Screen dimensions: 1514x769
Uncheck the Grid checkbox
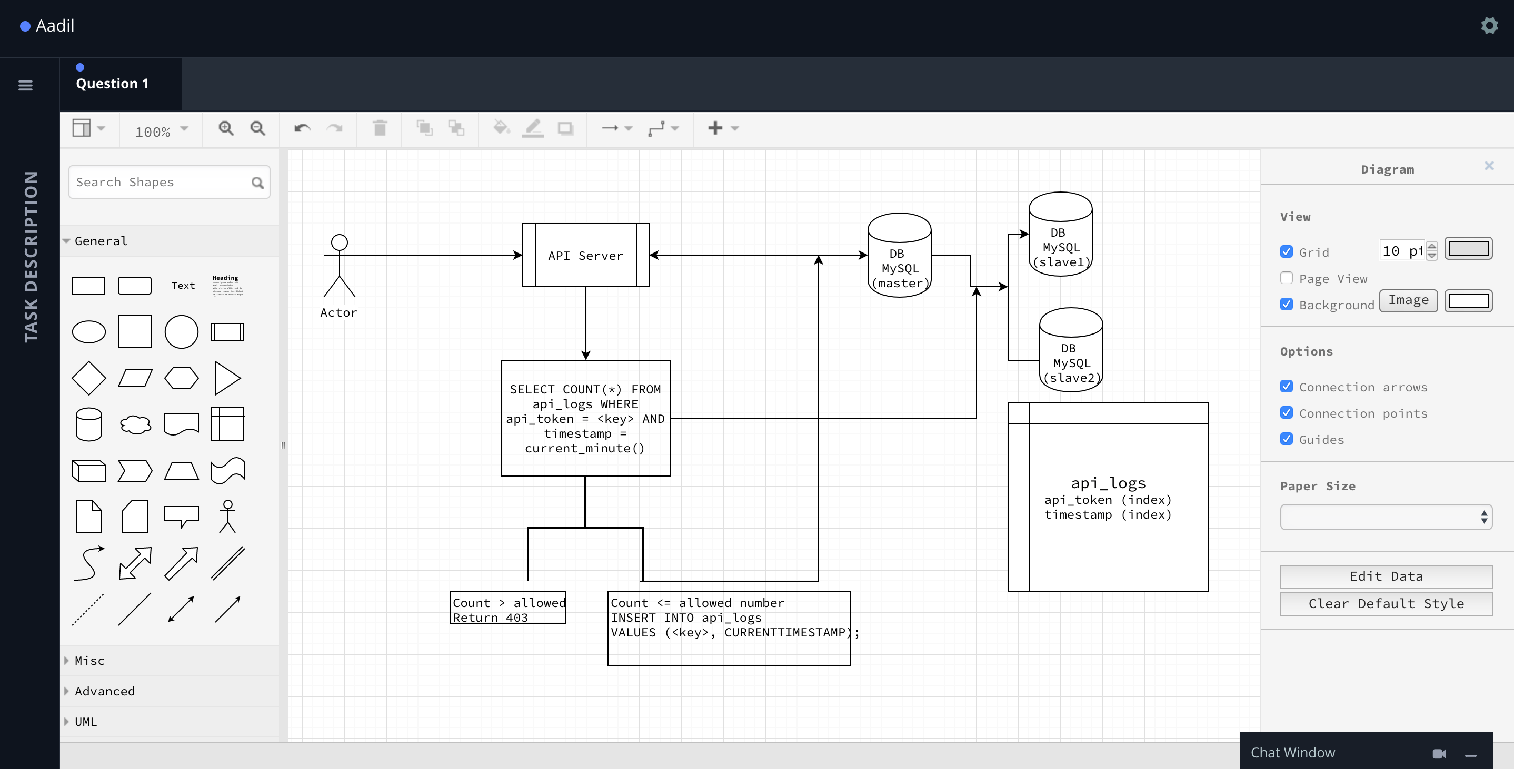pos(1287,251)
